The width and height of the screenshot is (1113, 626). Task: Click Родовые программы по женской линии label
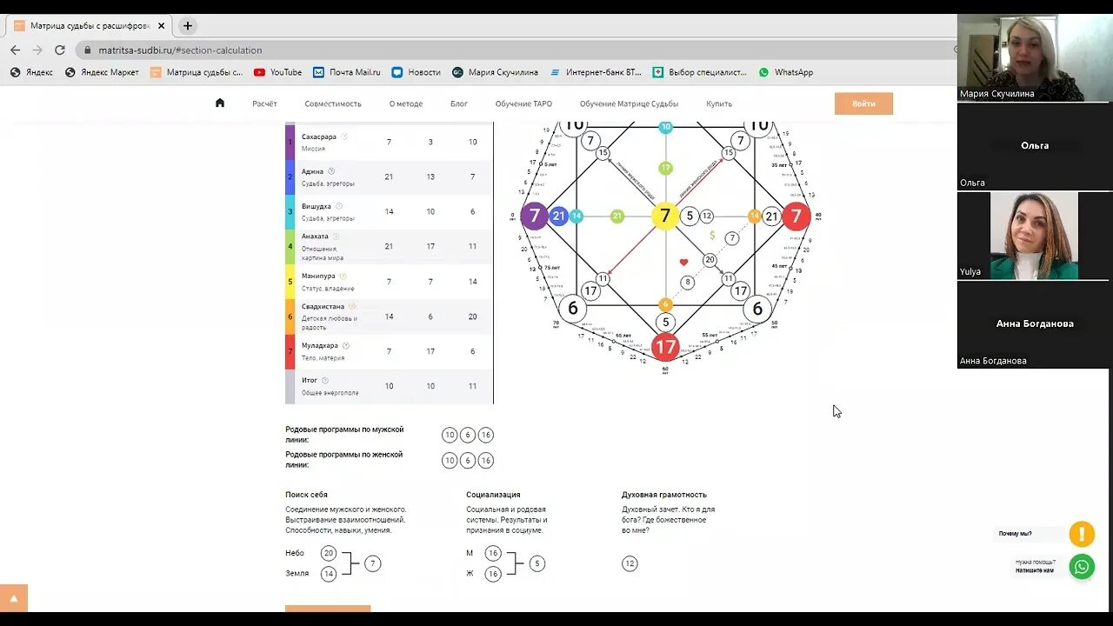pyautogui.click(x=344, y=459)
